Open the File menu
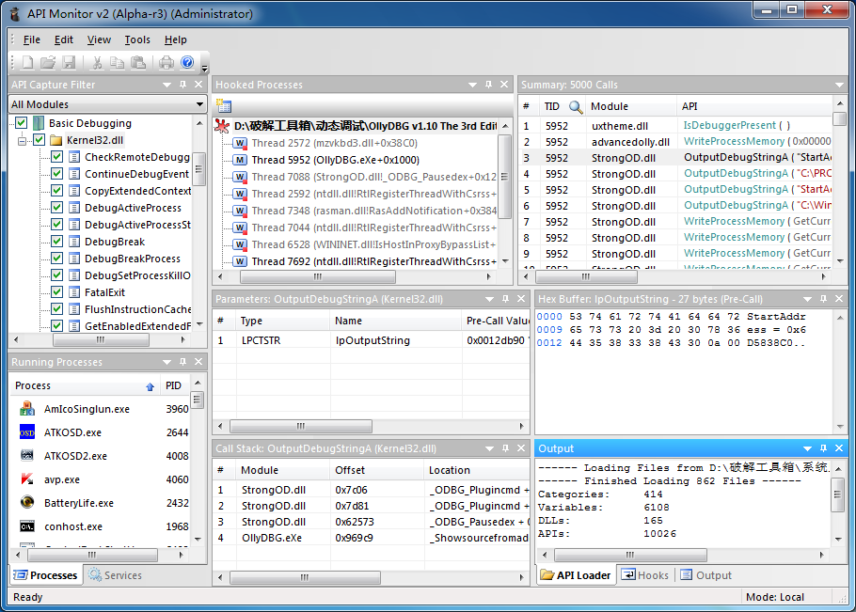 pyautogui.click(x=32, y=39)
